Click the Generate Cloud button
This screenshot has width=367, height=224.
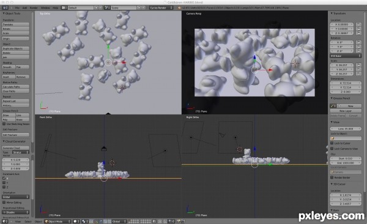pos(16,148)
